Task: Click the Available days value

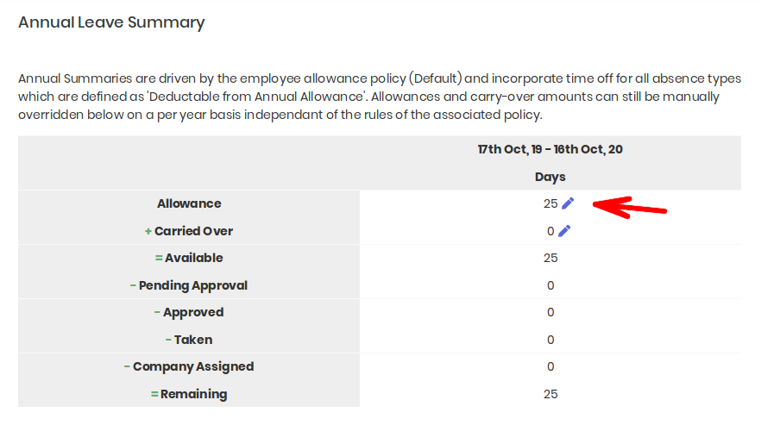Action: 550,258
